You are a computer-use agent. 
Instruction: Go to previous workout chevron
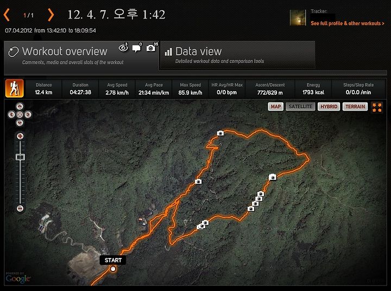click(x=7, y=15)
